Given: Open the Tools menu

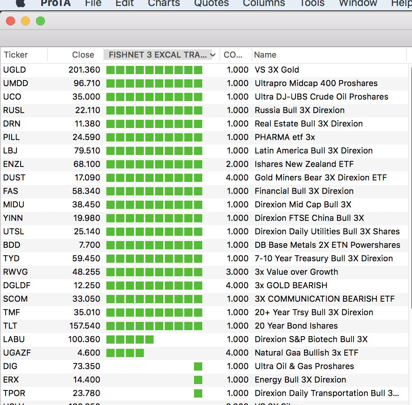Looking at the screenshot, I should [312, 3].
